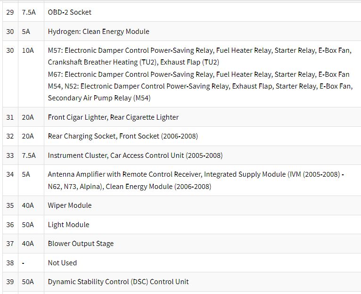361x294 pixels.
Task: Click fuse number 31 cell
Action: [10, 117]
